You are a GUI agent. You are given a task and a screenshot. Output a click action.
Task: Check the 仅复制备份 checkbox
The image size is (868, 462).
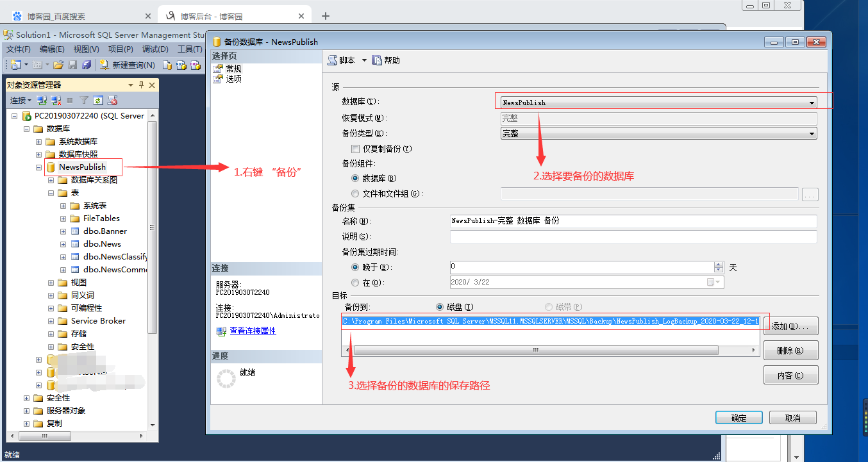coord(356,149)
